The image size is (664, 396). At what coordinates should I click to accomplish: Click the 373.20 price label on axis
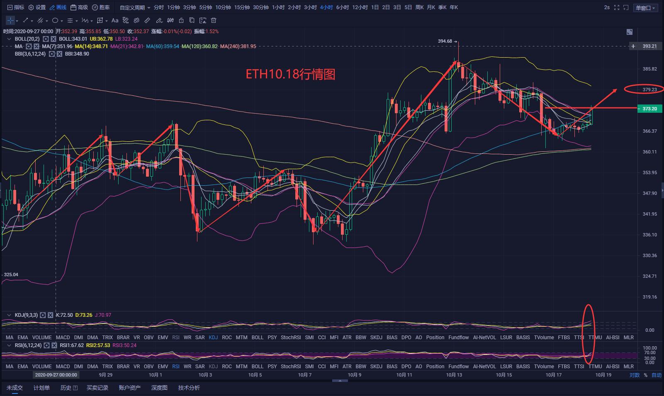pos(649,109)
